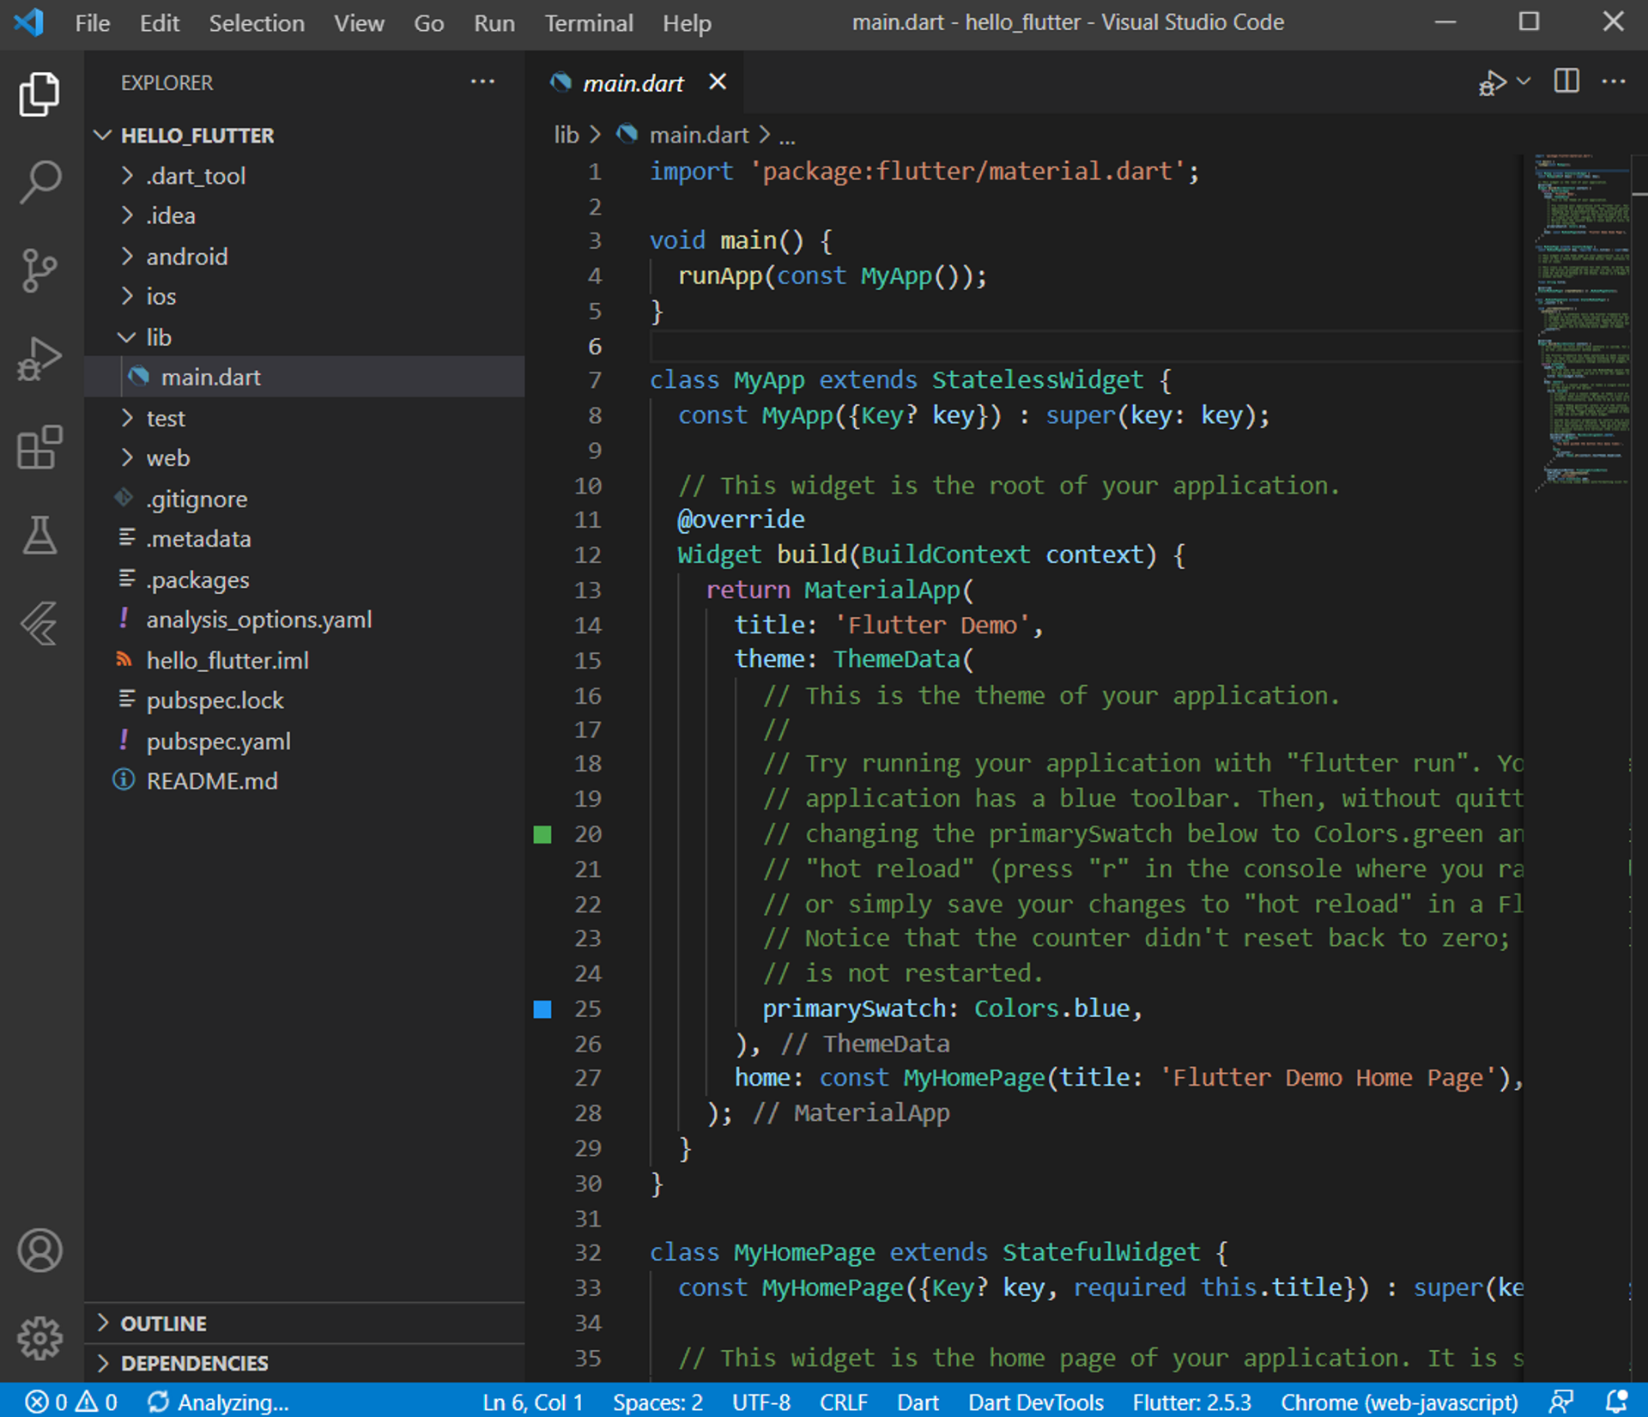
Task: Change end of line sequence CRLF
Action: (844, 1402)
